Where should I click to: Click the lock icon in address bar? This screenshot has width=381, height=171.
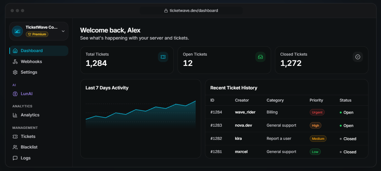pos(166,11)
